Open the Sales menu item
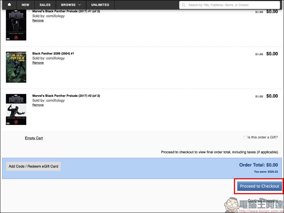 (x=45, y=5)
